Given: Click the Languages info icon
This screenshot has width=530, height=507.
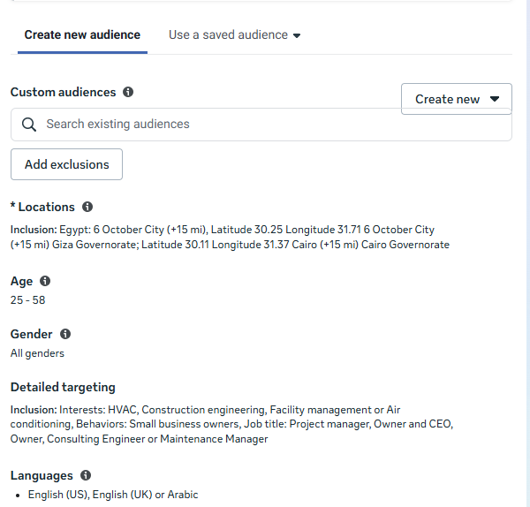Looking at the screenshot, I should 86,475.
